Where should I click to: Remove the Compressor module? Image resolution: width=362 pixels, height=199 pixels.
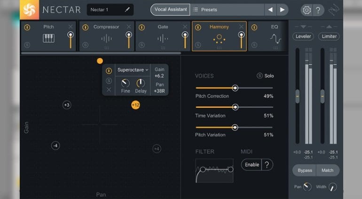129,27
